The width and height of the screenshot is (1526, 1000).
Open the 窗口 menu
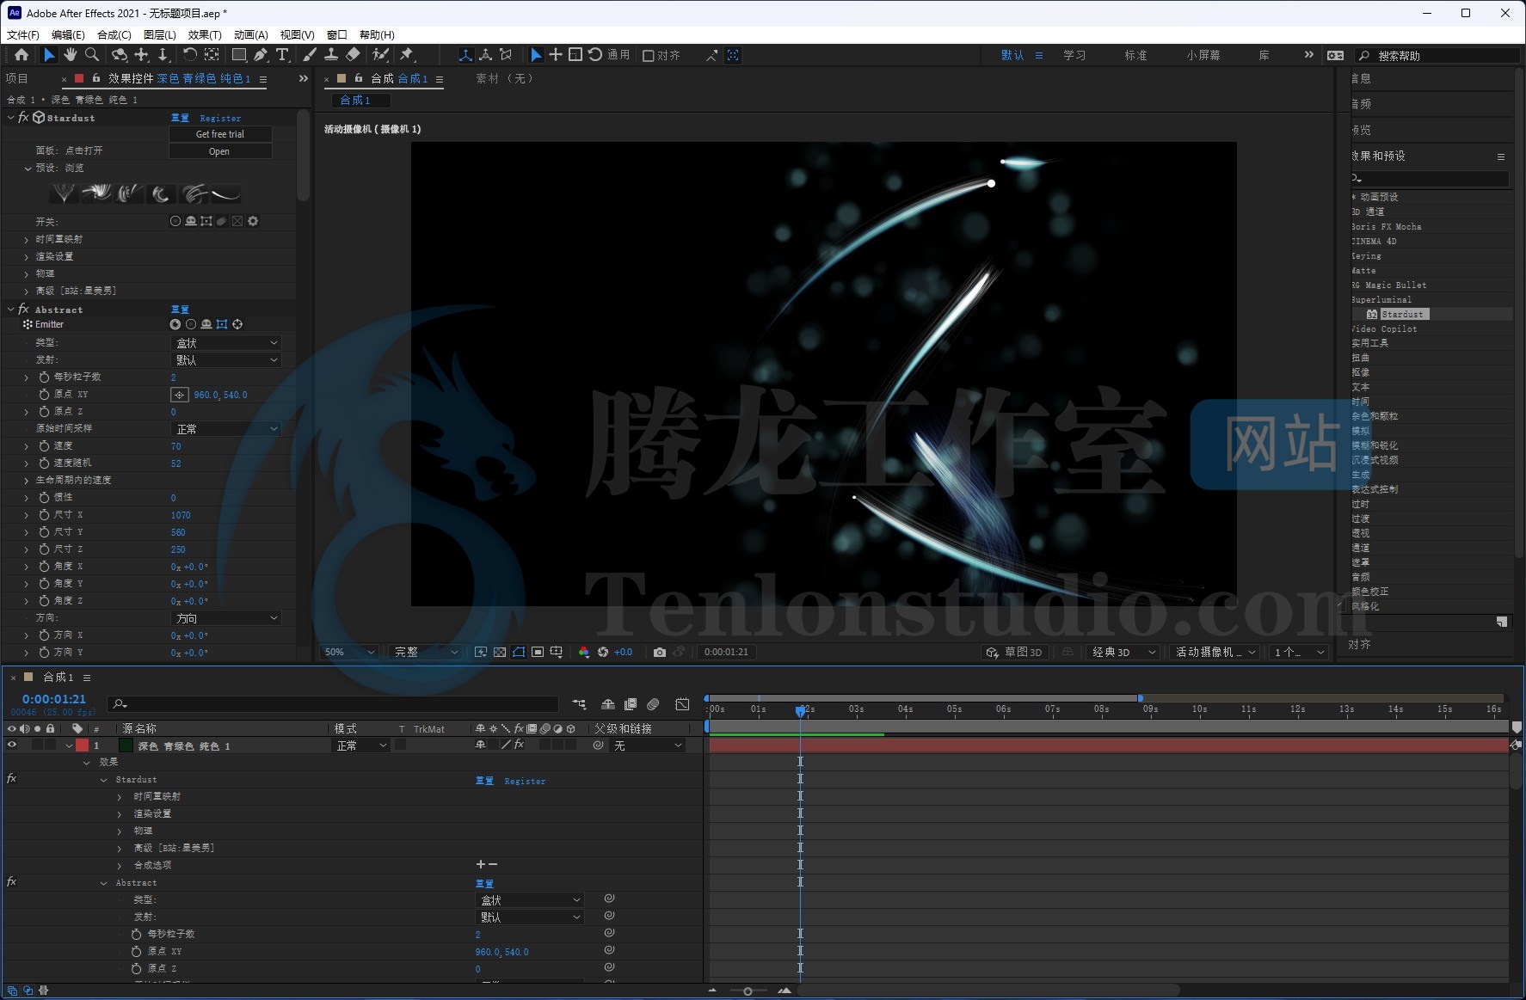pos(337,34)
